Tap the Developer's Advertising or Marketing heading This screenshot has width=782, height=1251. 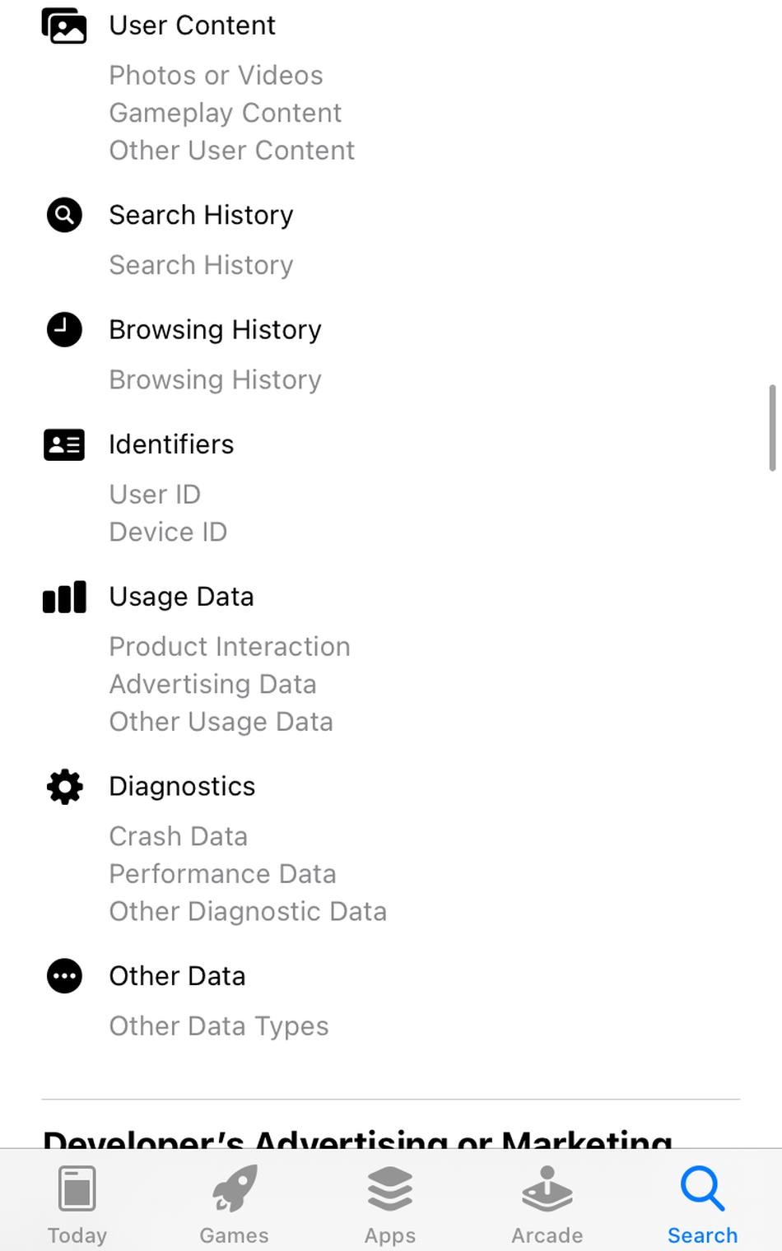click(x=357, y=1138)
